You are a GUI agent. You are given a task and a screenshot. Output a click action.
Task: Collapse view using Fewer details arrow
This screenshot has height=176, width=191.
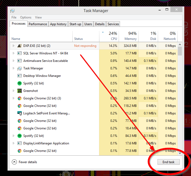[14, 162]
